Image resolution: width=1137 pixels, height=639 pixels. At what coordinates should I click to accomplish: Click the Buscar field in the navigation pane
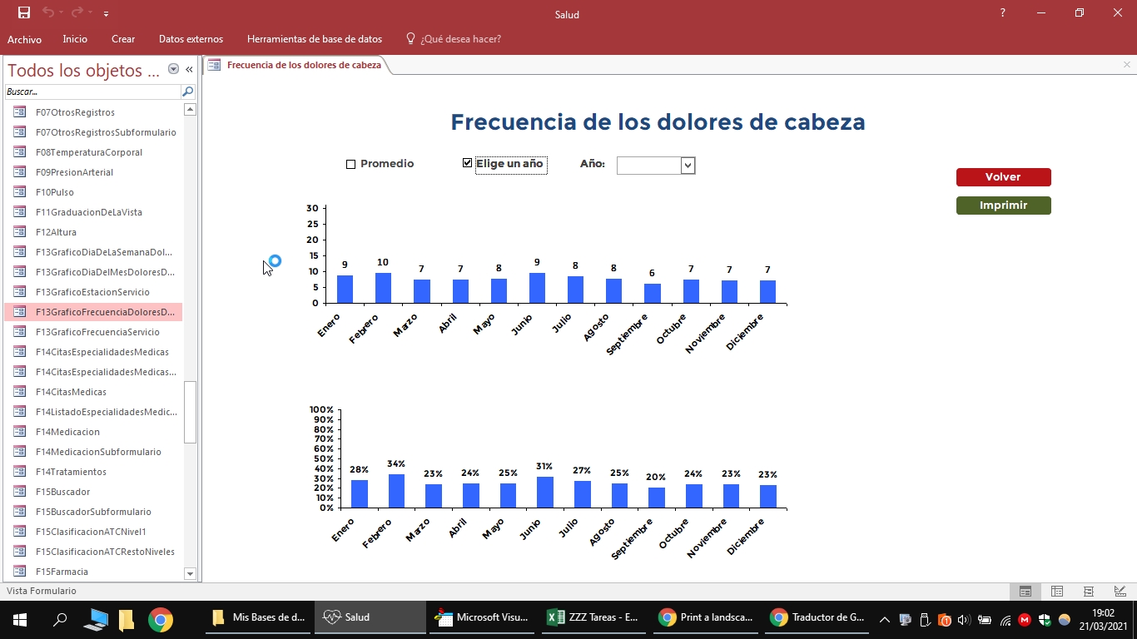coord(92,92)
